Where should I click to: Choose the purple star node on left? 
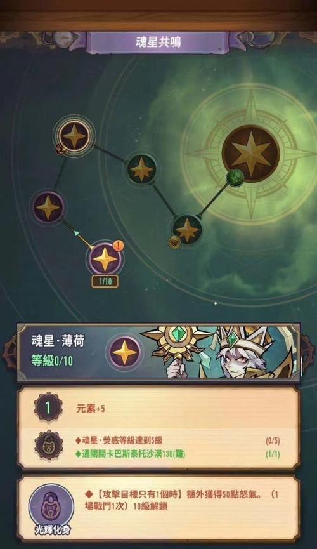point(48,207)
